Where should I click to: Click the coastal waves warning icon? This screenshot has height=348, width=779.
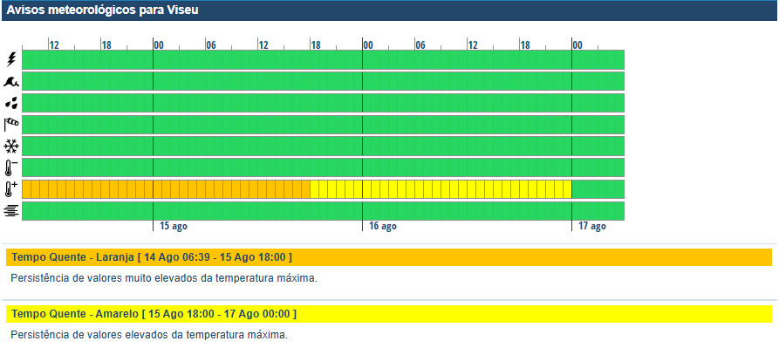tap(11, 81)
